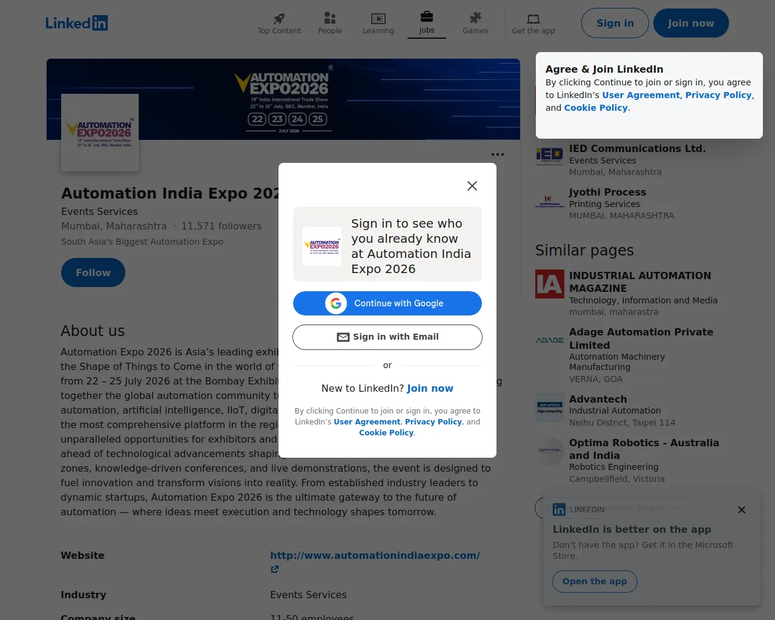Click 'South Asia's Biggest Automation Expo' tagline
The width and height of the screenshot is (775, 620).
(x=142, y=242)
